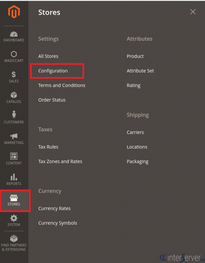Viewport: 205px width, 263px height.
Task: Open the Content layout icon
Action: [x=14, y=156]
